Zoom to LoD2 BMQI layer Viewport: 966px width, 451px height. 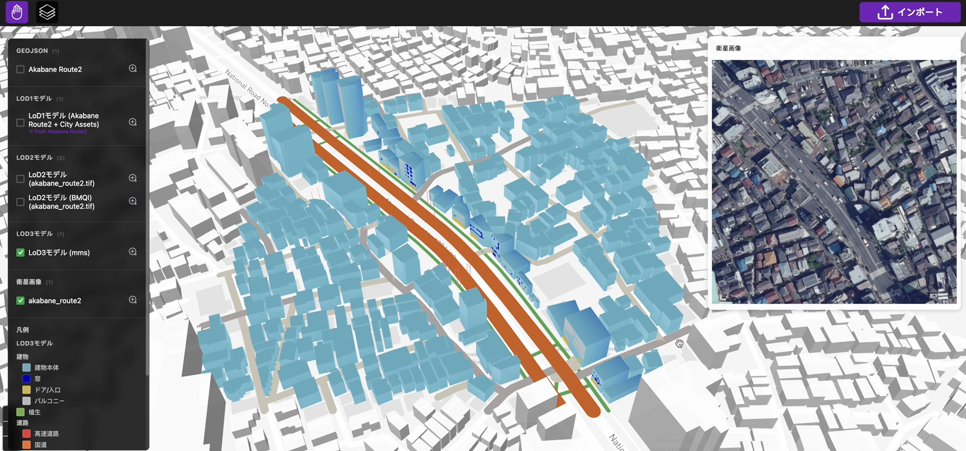(132, 201)
